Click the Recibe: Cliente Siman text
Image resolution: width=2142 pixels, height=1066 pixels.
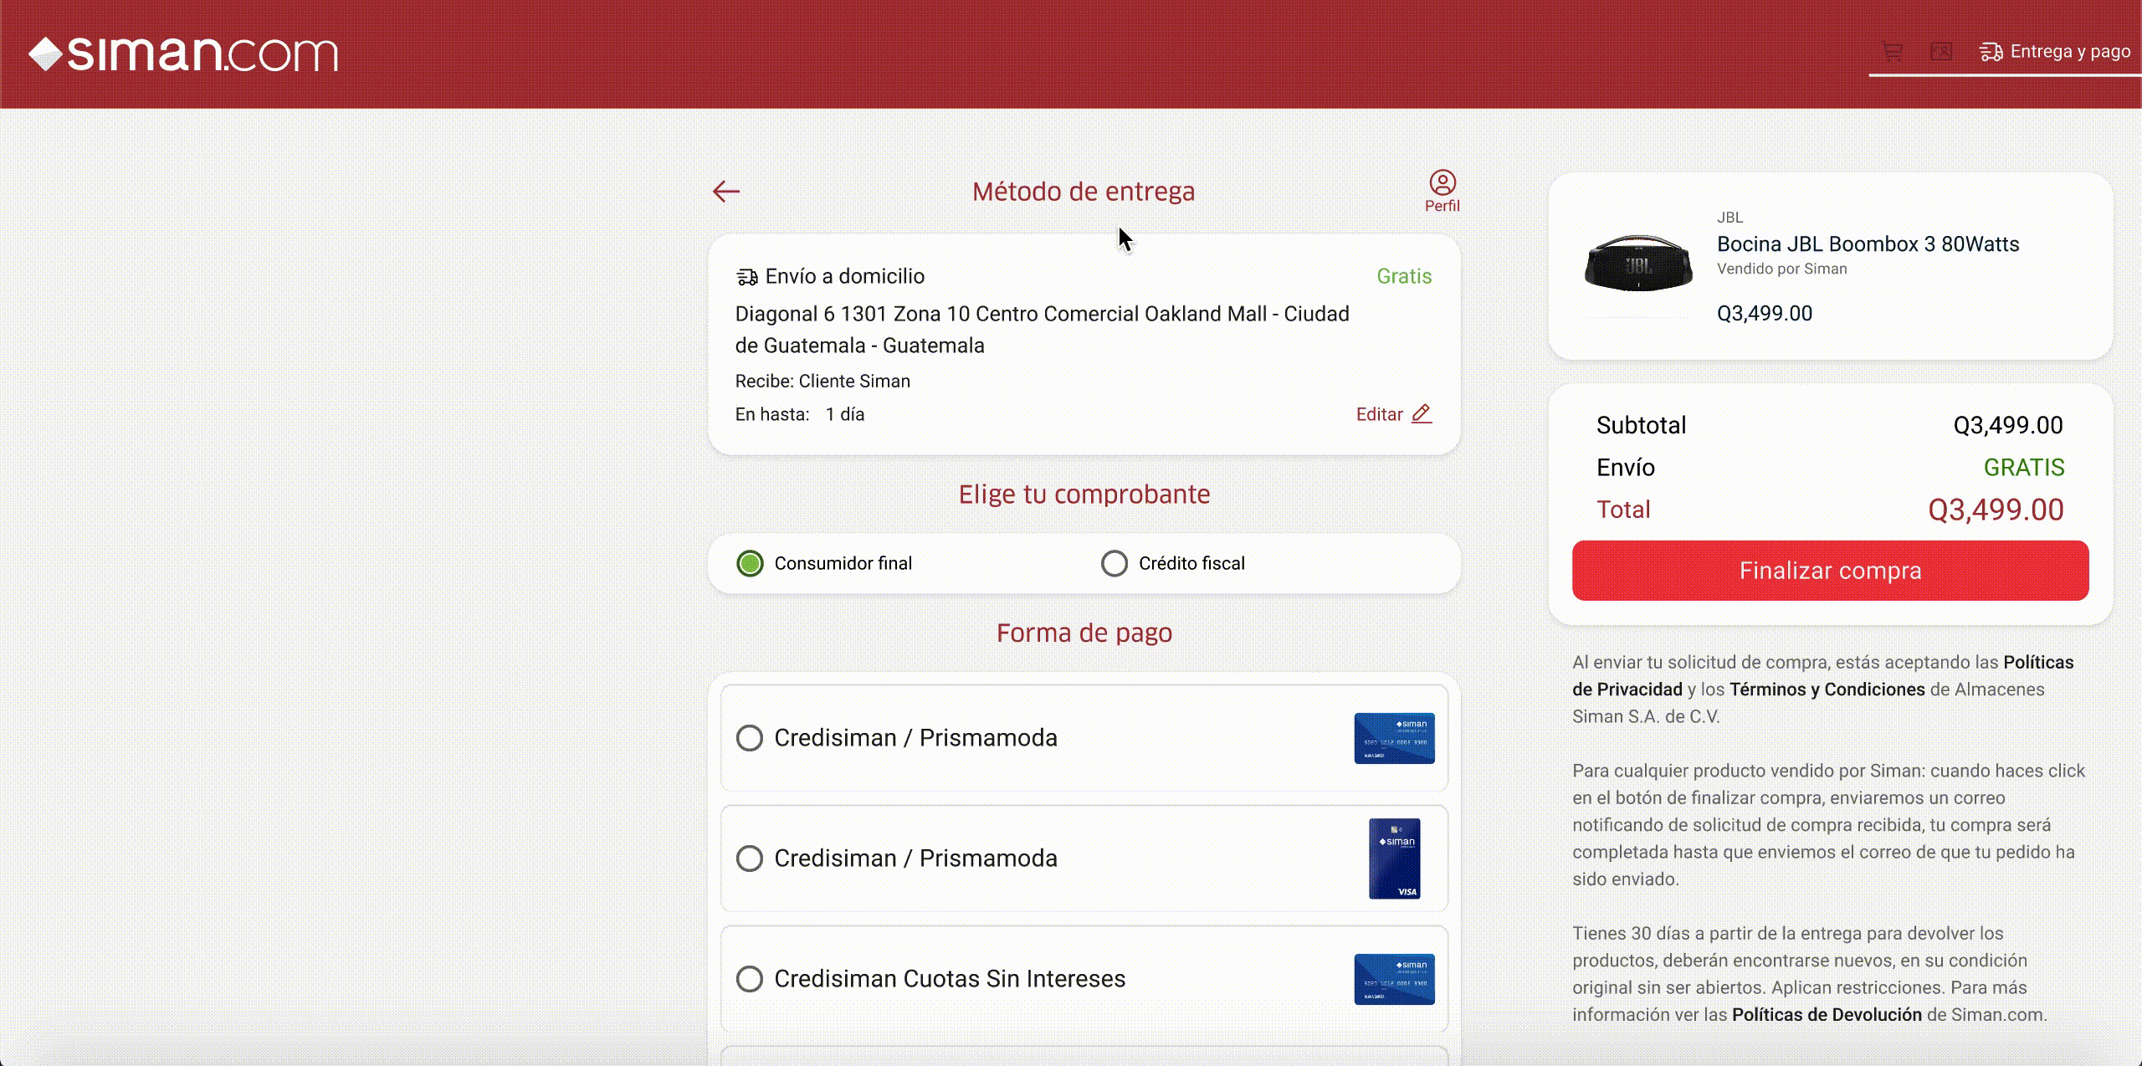tap(822, 382)
